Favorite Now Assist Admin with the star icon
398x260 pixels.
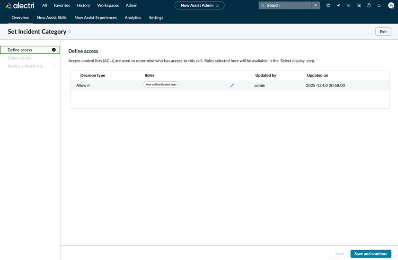tap(218, 6)
